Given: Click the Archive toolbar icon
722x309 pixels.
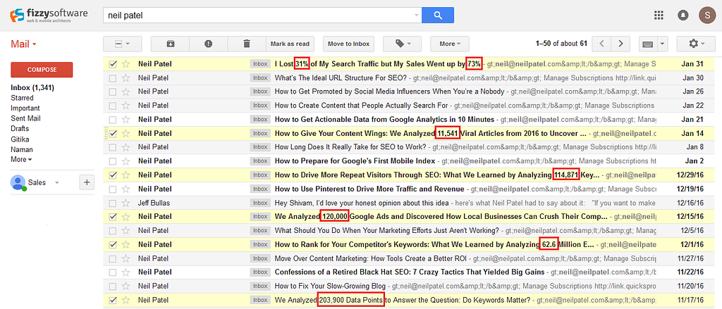Looking at the screenshot, I should (170, 44).
